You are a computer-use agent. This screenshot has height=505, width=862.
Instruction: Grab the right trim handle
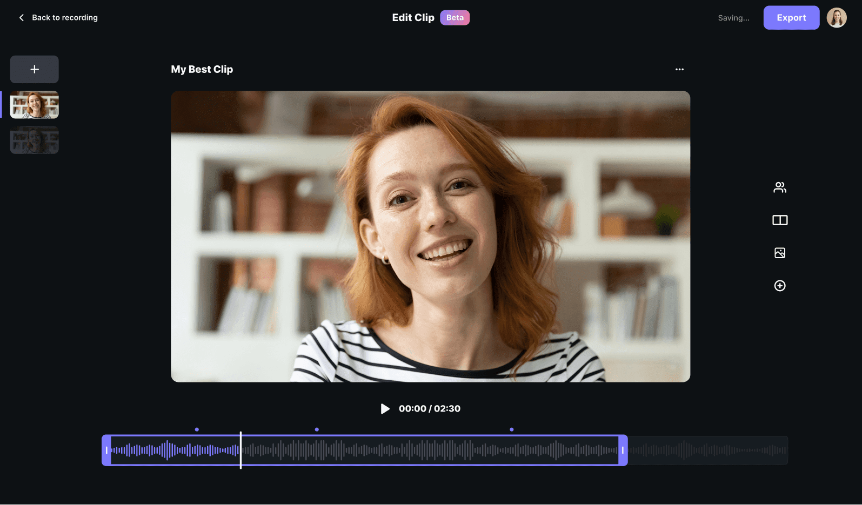click(x=623, y=450)
